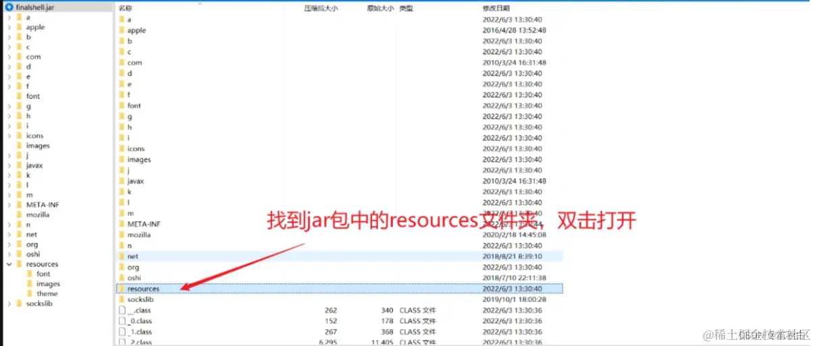Click date 2018/7/10 22:11:38 of oshi
The image size is (815, 346).
(515, 279)
